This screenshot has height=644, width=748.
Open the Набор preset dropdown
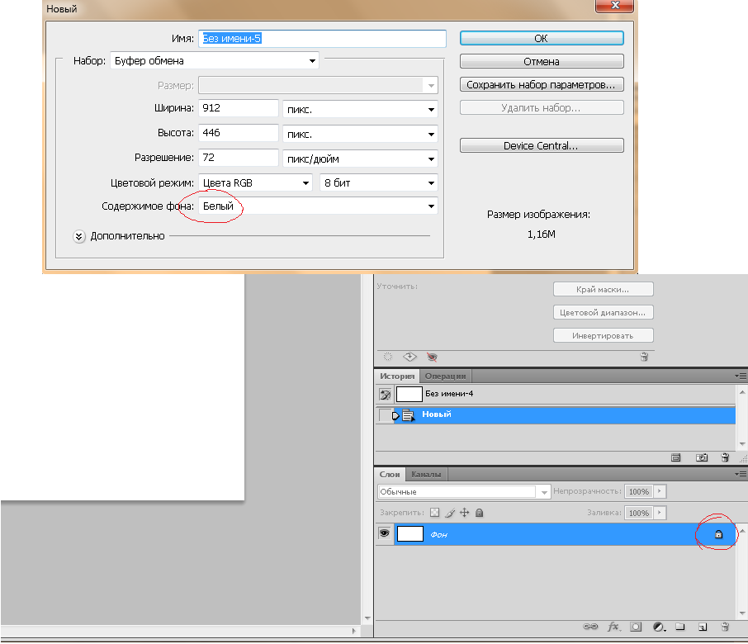click(312, 60)
